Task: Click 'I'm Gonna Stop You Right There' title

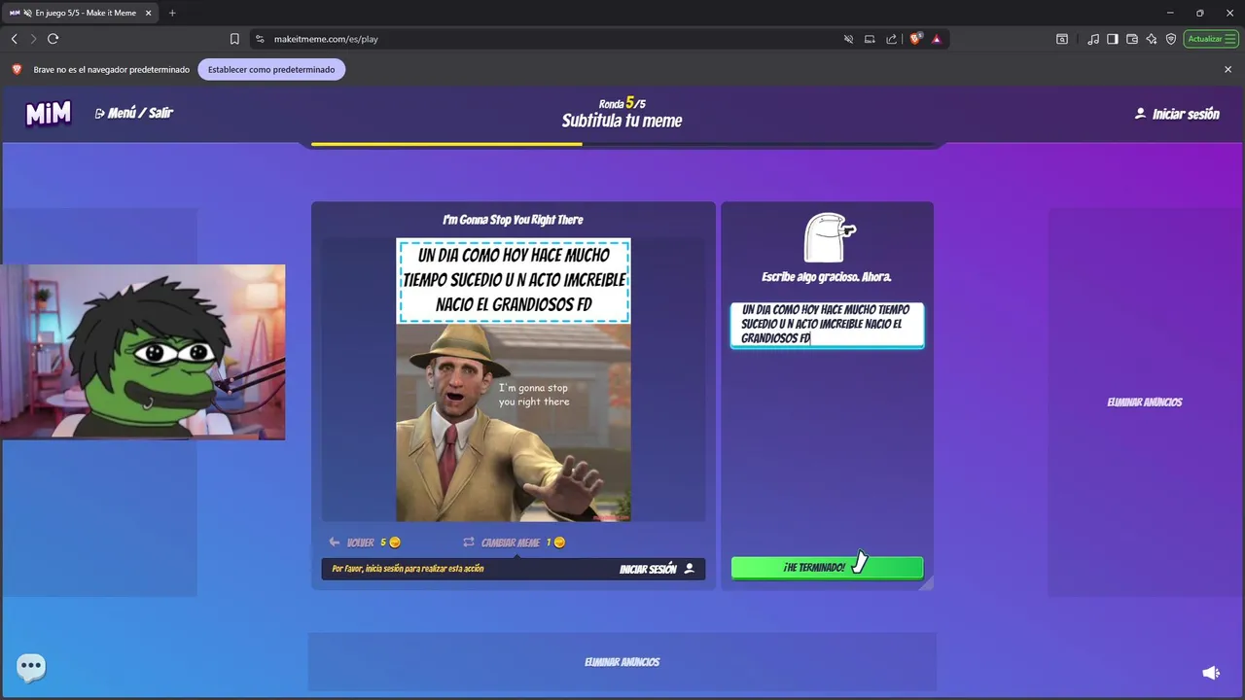Action: click(x=513, y=220)
